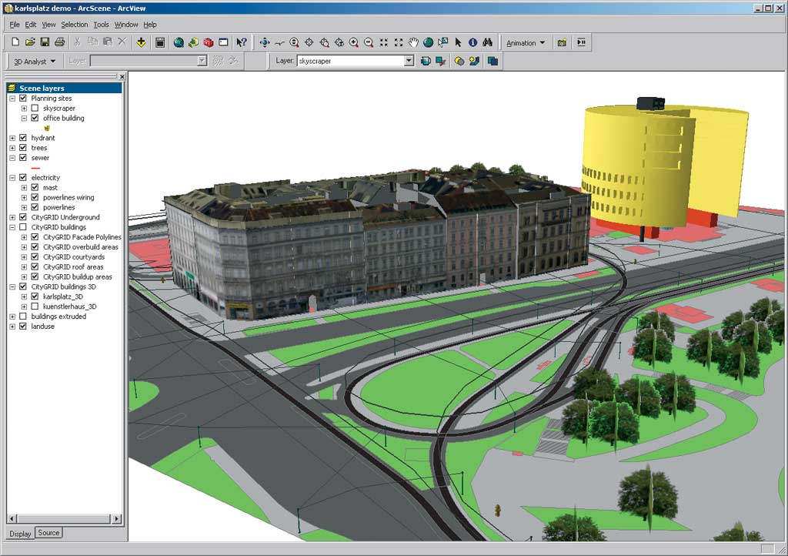
Task: Select the Navigate tool
Action: [x=265, y=42]
